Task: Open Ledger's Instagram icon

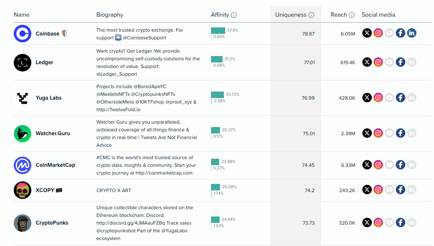Action: click(x=378, y=62)
